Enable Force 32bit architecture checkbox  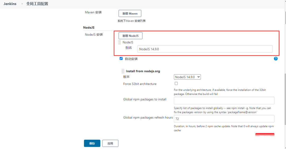(176, 84)
